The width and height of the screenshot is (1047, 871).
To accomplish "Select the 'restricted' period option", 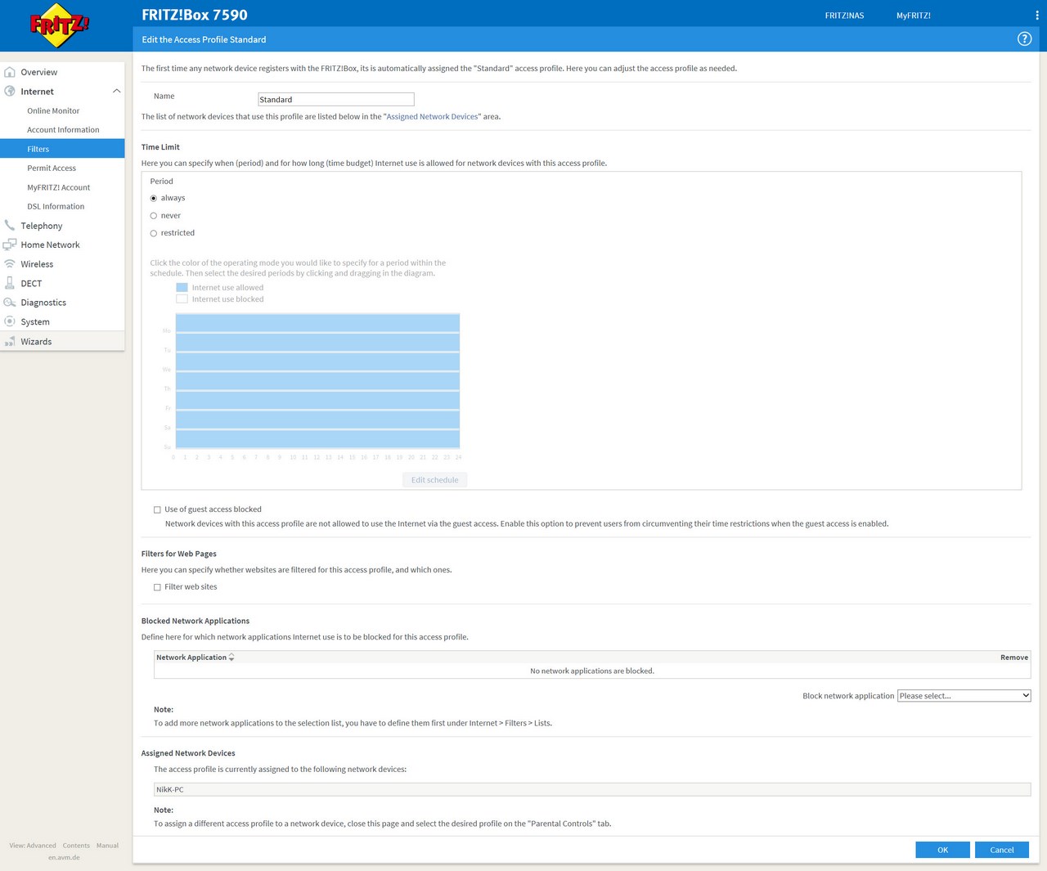I will pyautogui.click(x=154, y=233).
